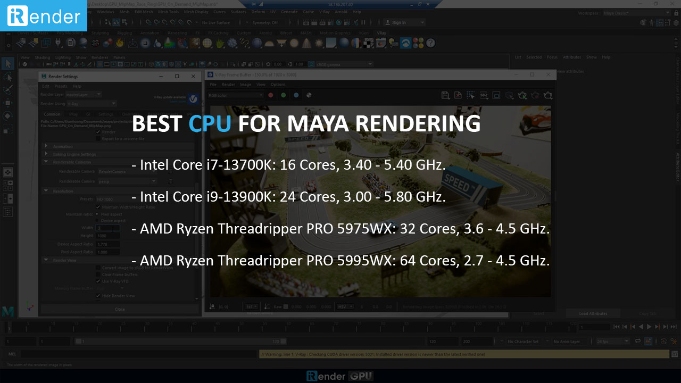The width and height of the screenshot is (681, 383).
Task: Toggle Maintain Width/Height Ratio checkbox
Action: 98,207
